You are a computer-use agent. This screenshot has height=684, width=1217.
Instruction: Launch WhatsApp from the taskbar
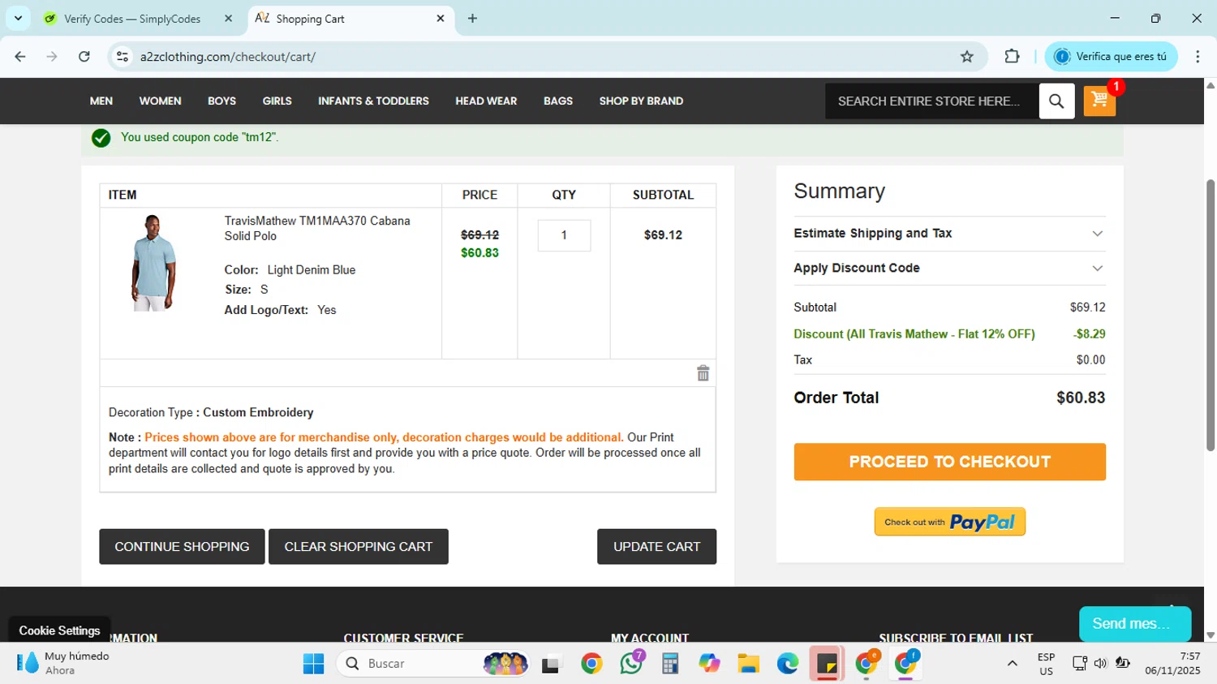(631, 664)
